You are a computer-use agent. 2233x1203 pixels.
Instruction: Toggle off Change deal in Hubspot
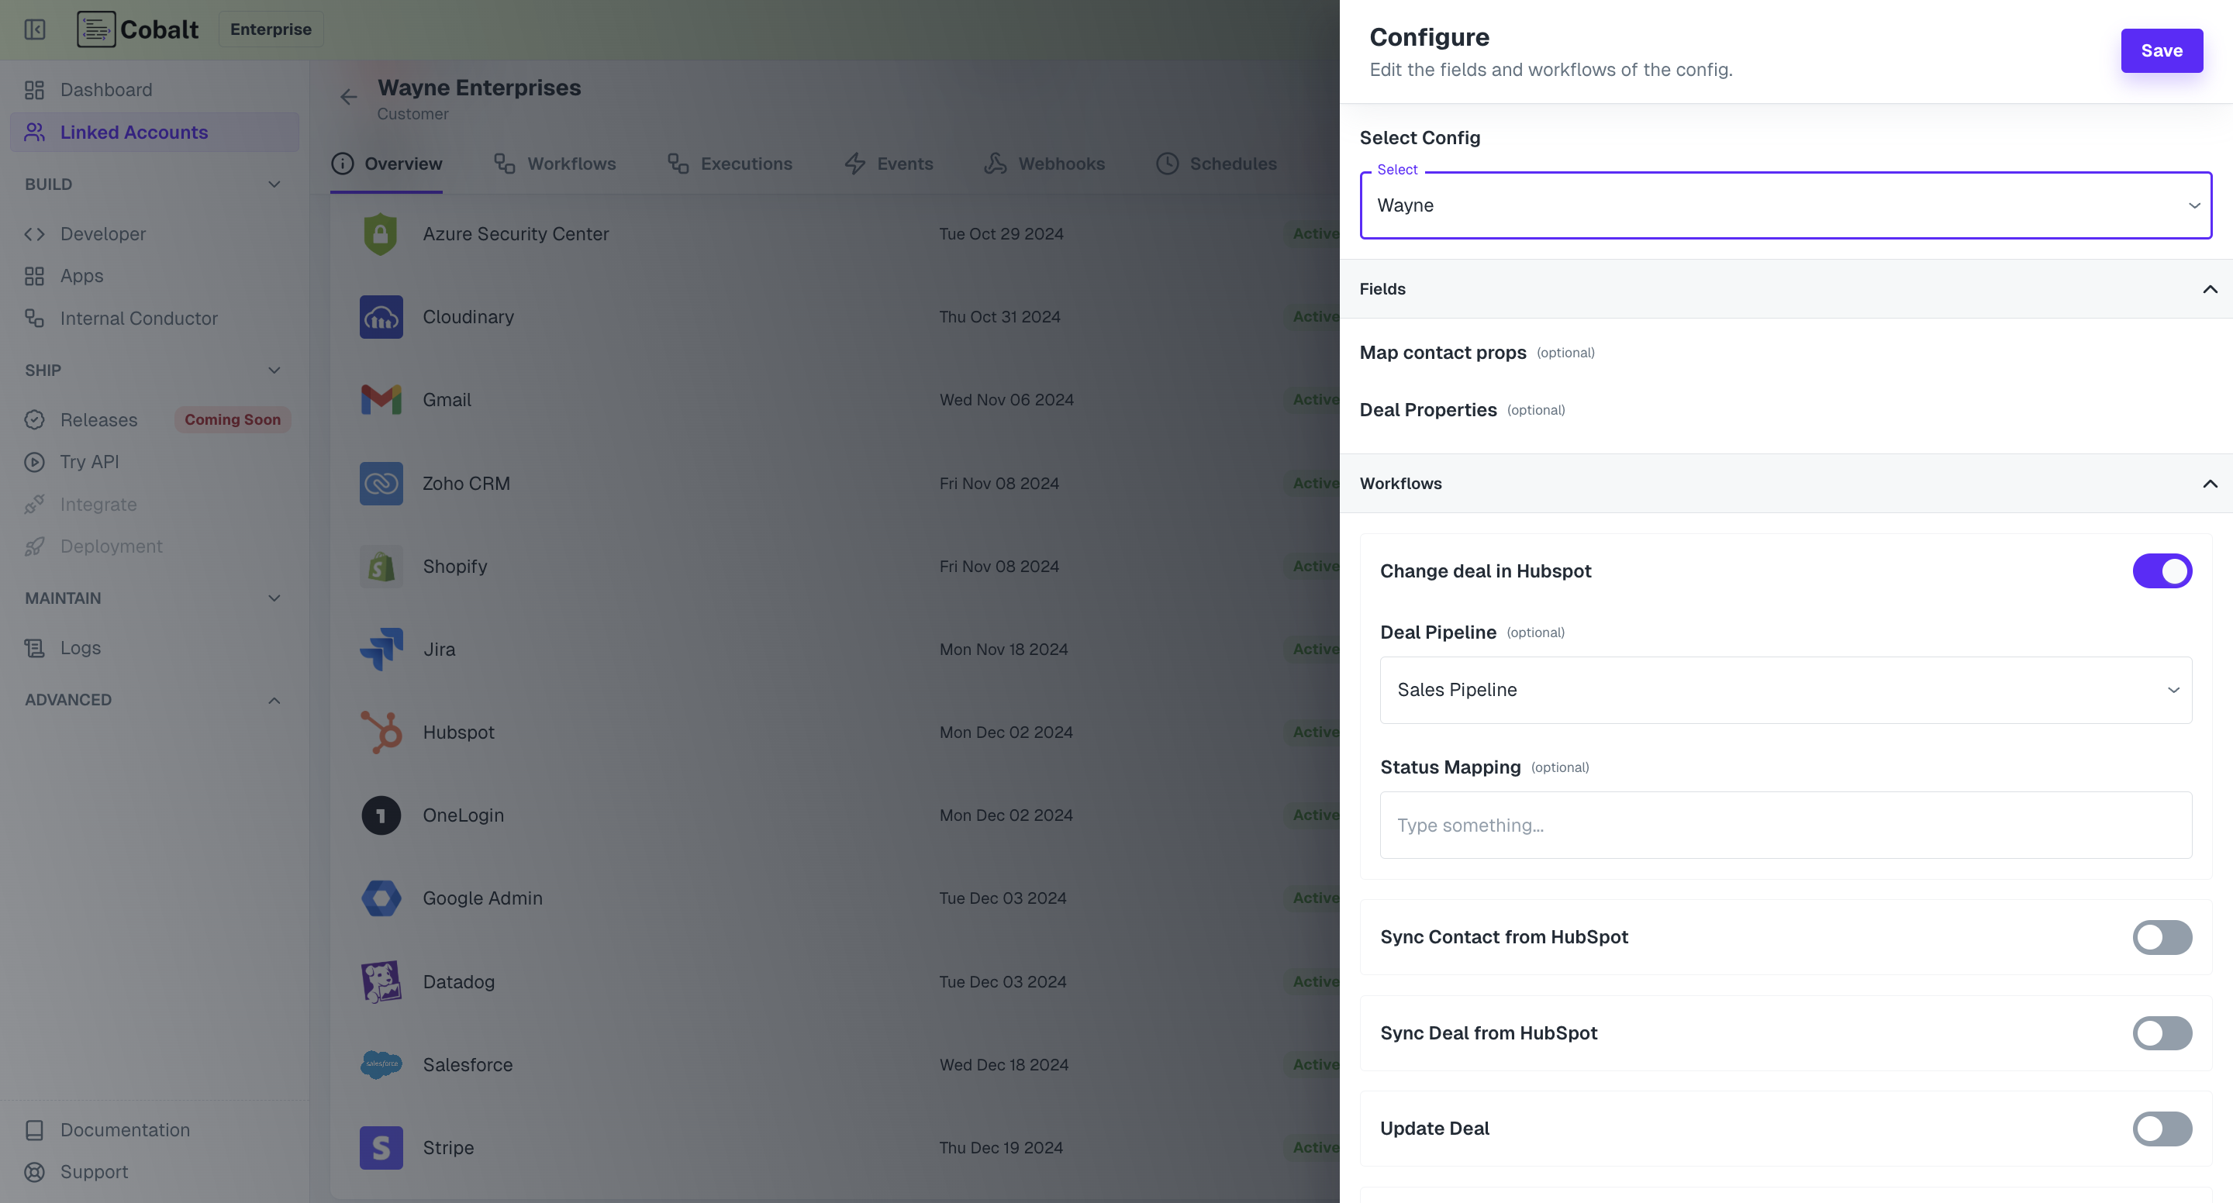coord(2162,570)
